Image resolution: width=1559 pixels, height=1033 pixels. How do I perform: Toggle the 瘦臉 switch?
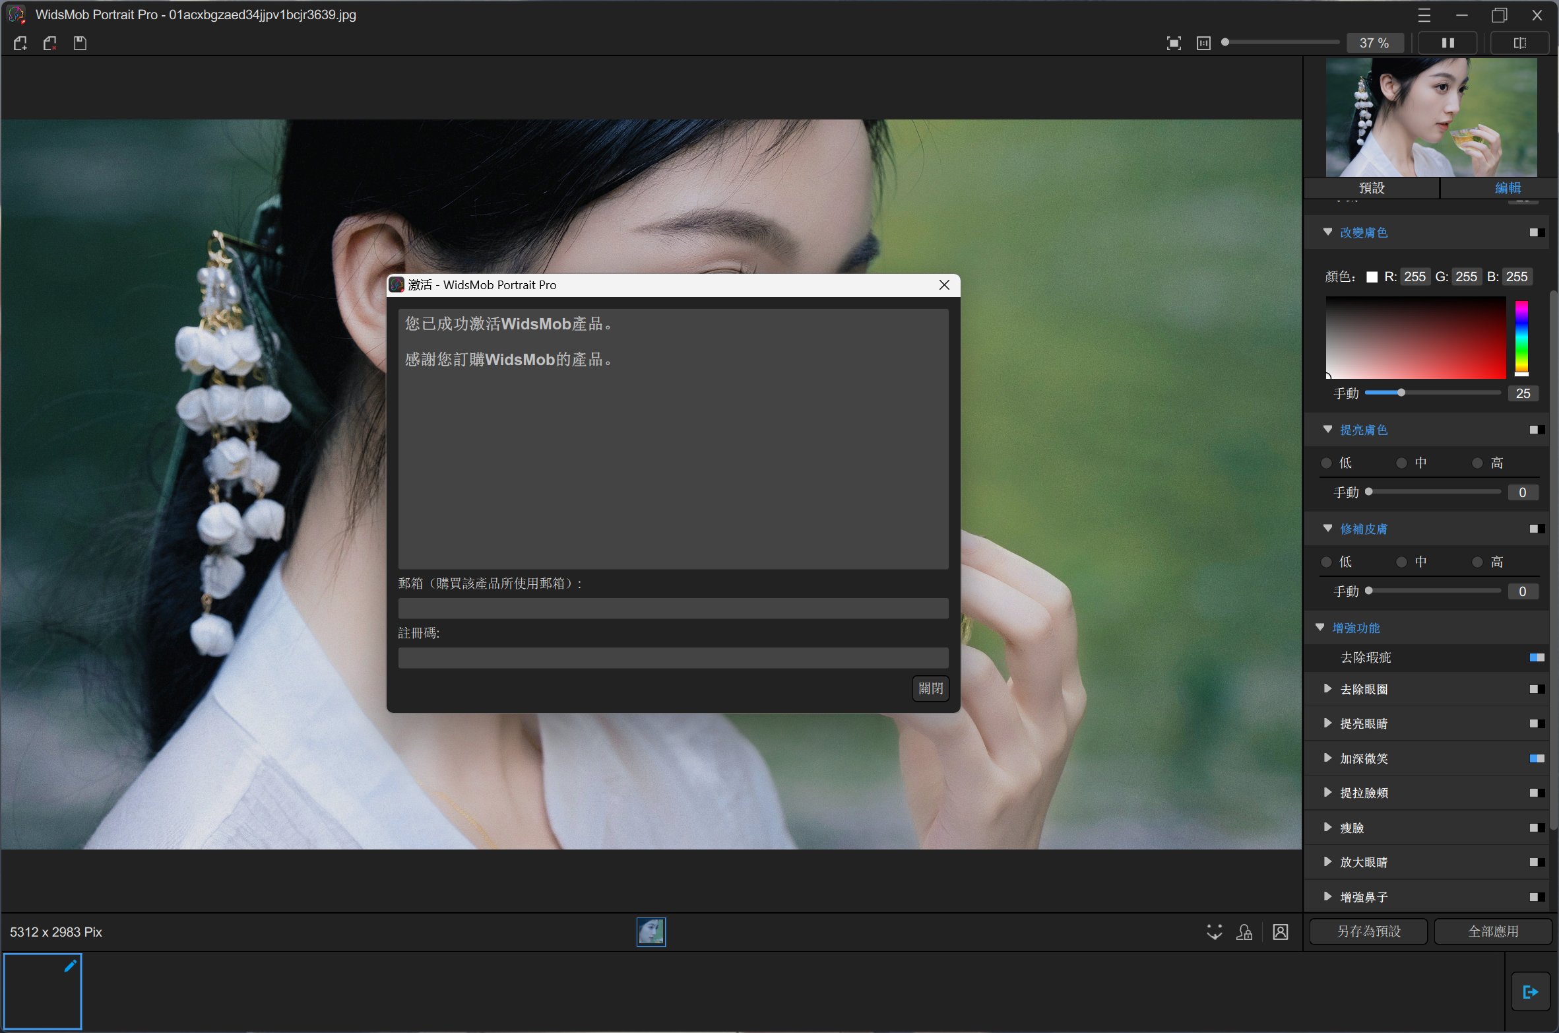click(1537, 828)
